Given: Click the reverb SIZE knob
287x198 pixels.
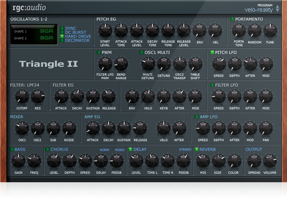Looking at the screenshot, I should [x=219, y=161].
